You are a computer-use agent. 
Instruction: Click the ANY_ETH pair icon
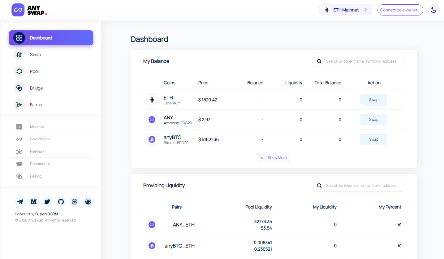(152, 225)
